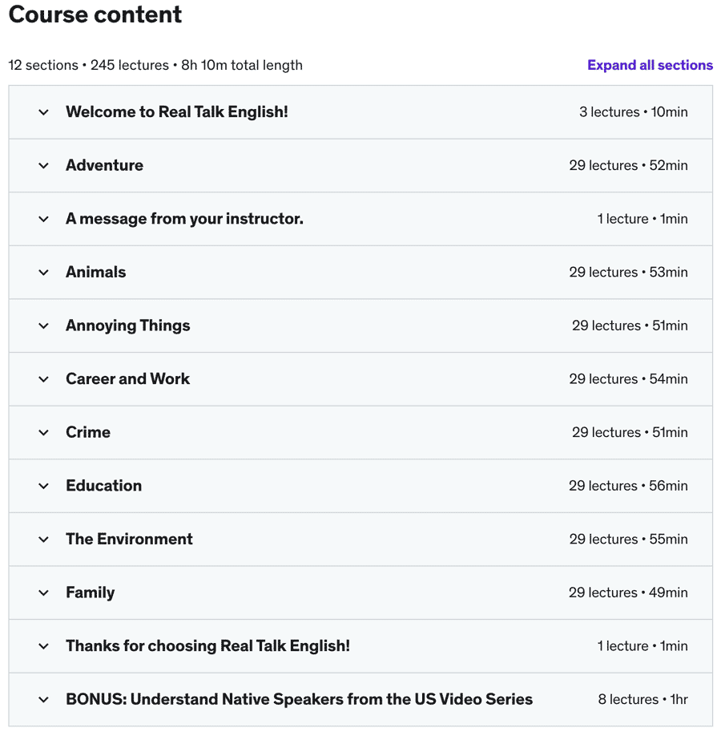
Task: Expand the Crime section chevron
Action: (44, 433)
